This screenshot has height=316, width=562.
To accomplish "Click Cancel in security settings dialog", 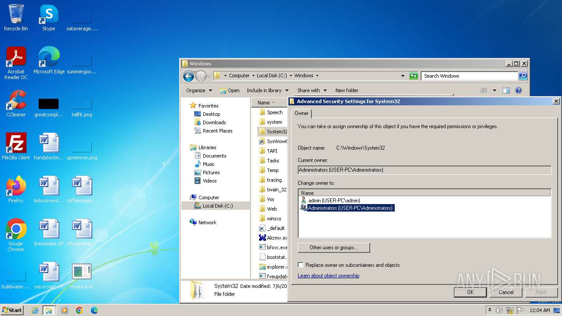I will coord(506,292).
